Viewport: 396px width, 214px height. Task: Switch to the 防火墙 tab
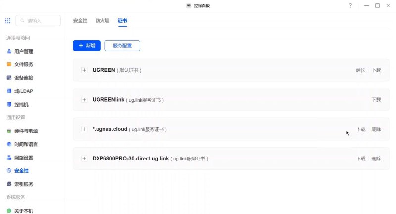pos(102,21)
